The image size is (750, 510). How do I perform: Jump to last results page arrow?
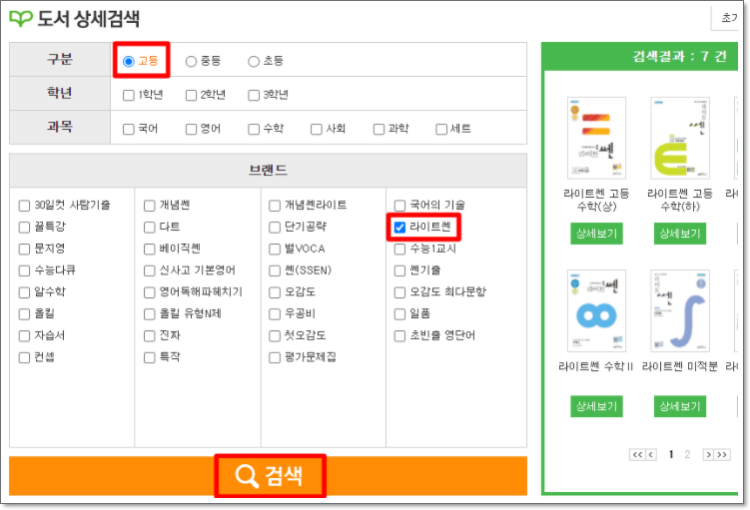pos(722,454)
